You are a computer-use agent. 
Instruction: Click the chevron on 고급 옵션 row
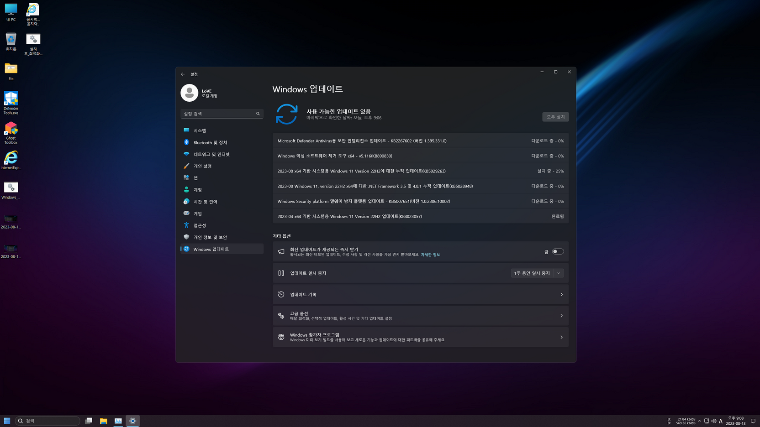pyautogui.click(x=561, y=316)
